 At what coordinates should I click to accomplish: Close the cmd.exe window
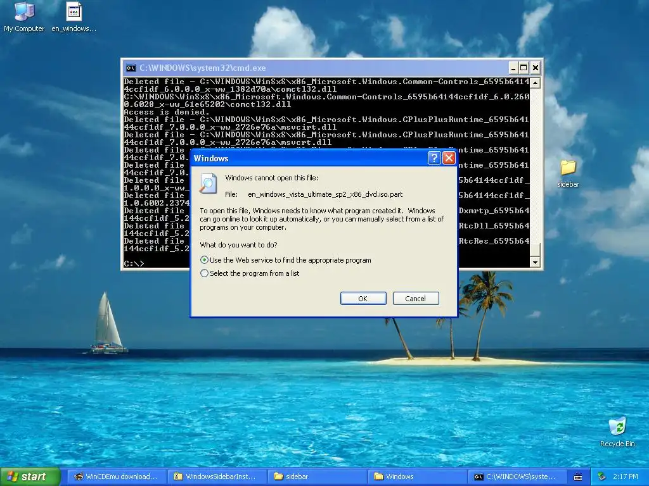535,68
